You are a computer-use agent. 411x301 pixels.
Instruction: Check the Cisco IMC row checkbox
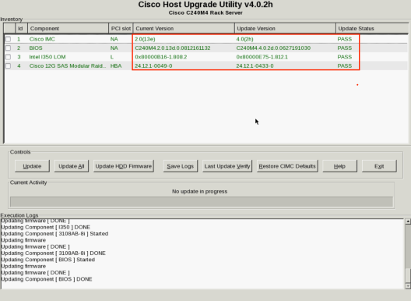click(8, 39)
